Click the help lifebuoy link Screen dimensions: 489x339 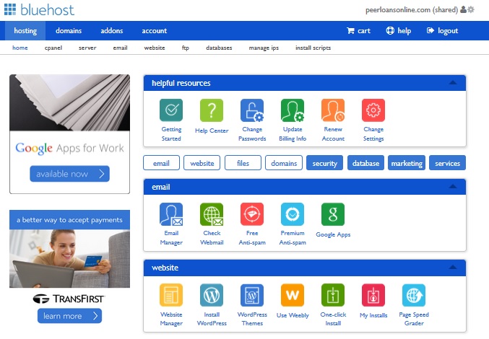398,30
